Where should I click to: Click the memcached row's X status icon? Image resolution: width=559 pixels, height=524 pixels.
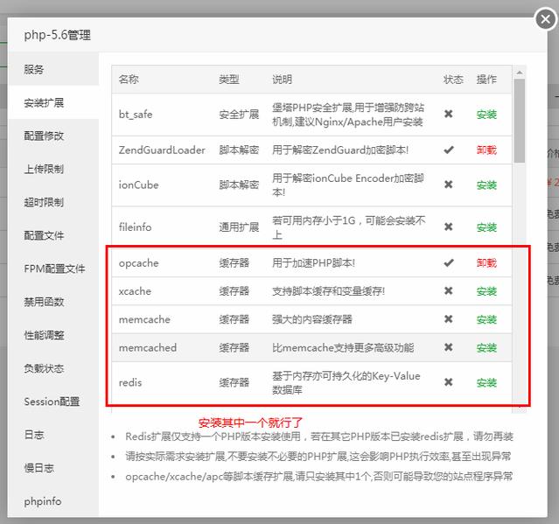[x=449, y=347]
